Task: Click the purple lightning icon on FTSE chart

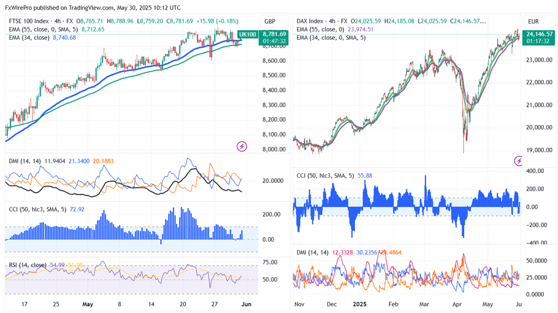Action: (x=242, y=146)
